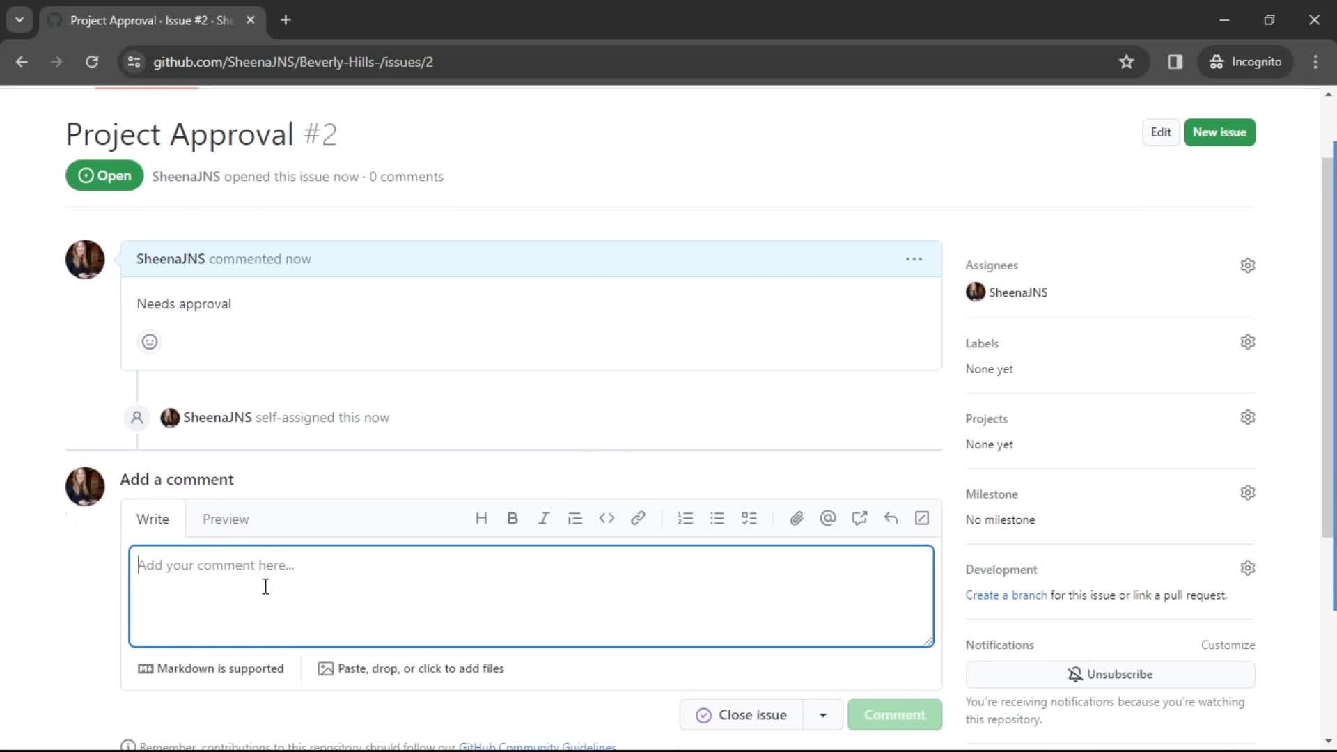The width and height of the screenshot is (1337, 752).
Task: Click the emoji reaction icon
Action: (150, 342)
